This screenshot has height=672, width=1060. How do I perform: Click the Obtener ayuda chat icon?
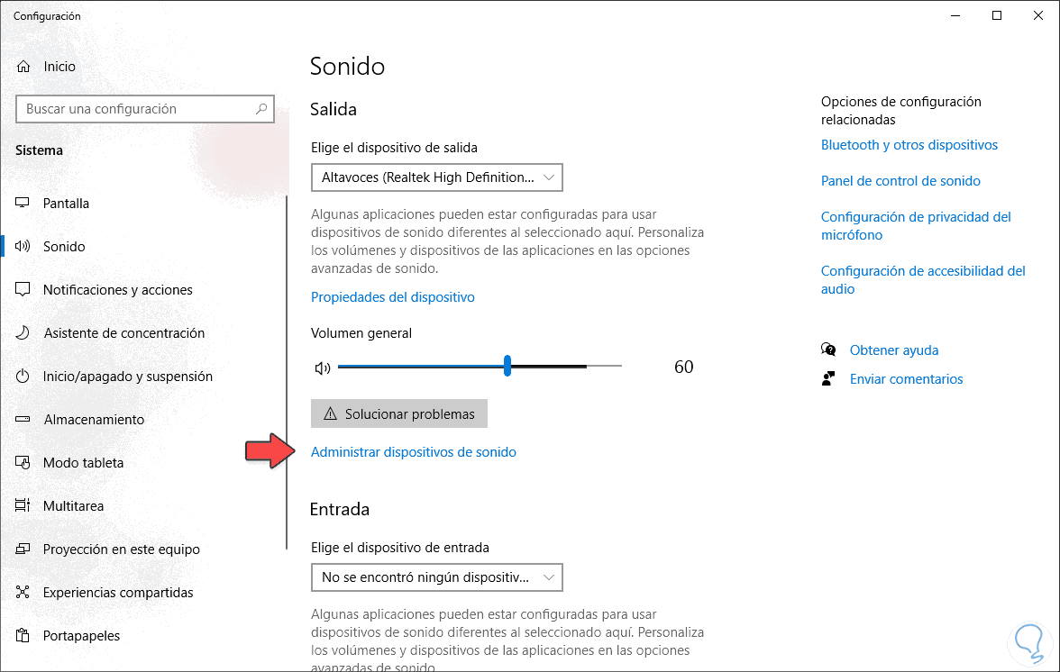[x=828, y=350]
